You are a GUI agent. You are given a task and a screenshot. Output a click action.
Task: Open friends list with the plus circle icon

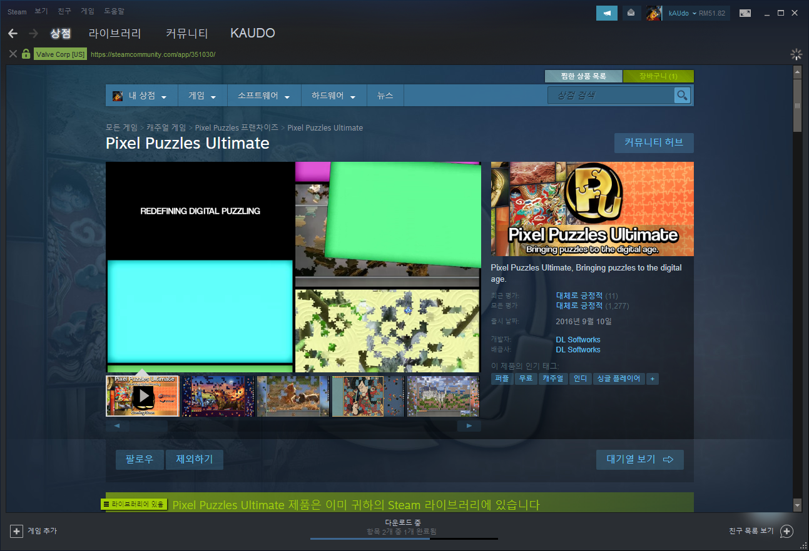point(787,531)
